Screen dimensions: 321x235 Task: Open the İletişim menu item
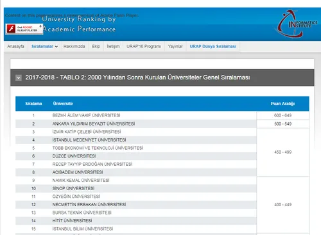(x=113, y=47)
